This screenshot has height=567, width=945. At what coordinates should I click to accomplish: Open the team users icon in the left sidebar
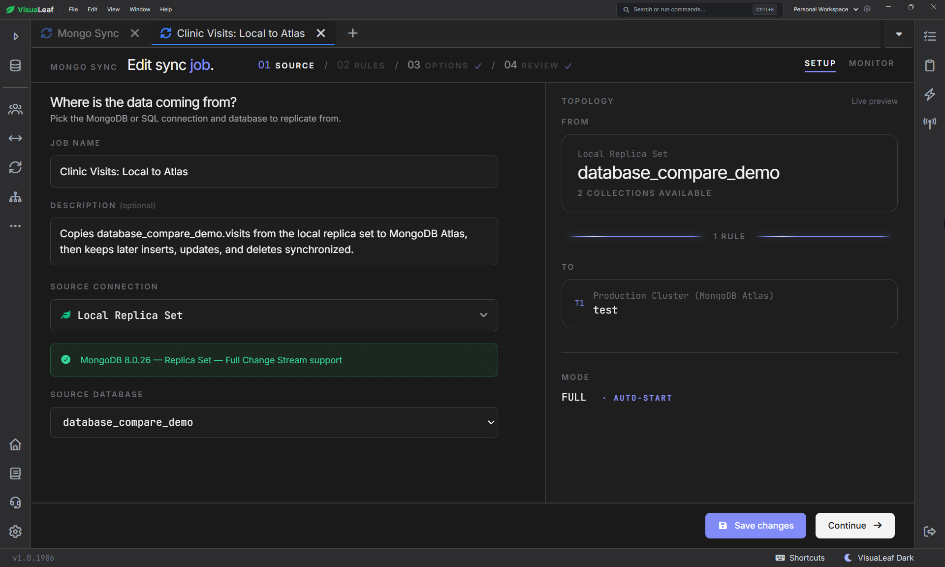click(x=15, y=109)
